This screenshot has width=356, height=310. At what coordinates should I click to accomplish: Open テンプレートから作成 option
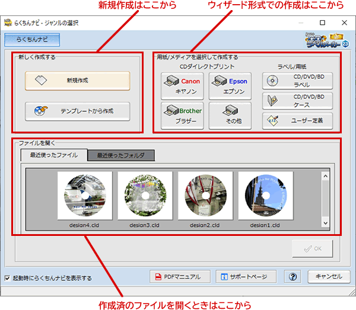click(x=77, y=111)
